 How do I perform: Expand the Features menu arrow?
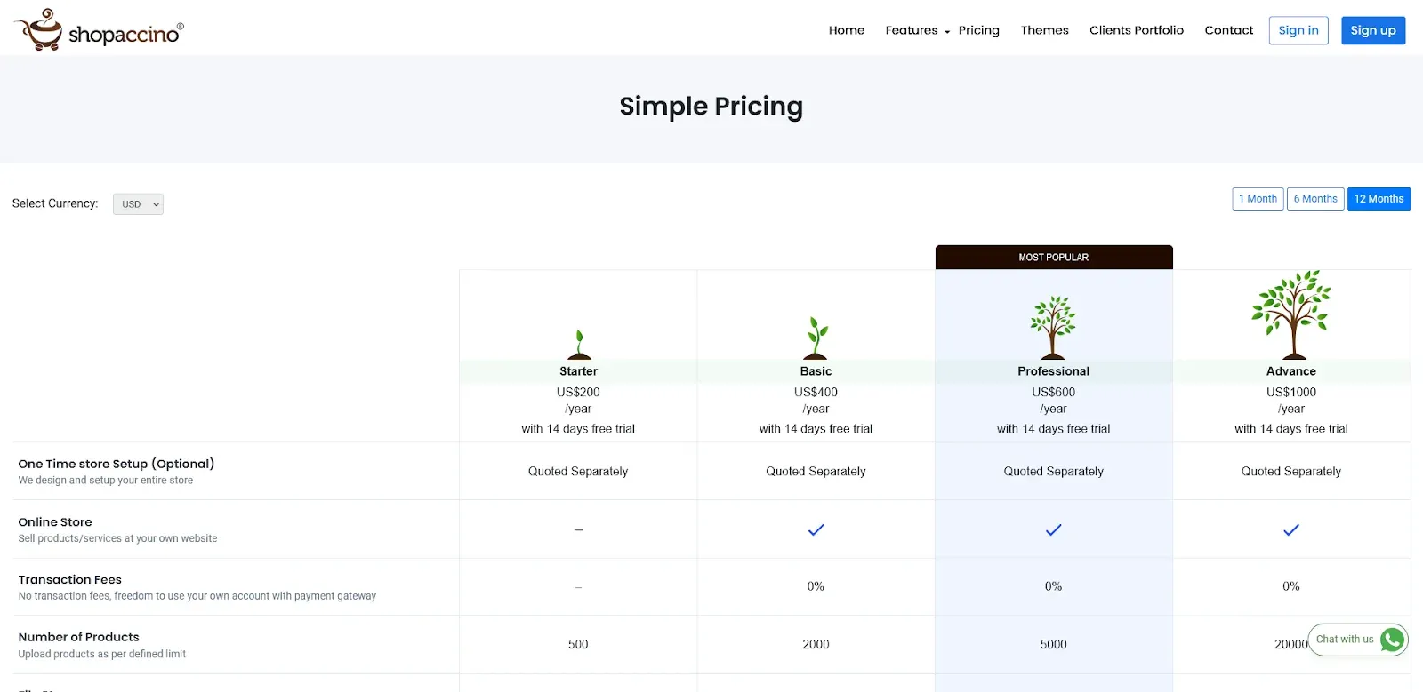point(947,32)
